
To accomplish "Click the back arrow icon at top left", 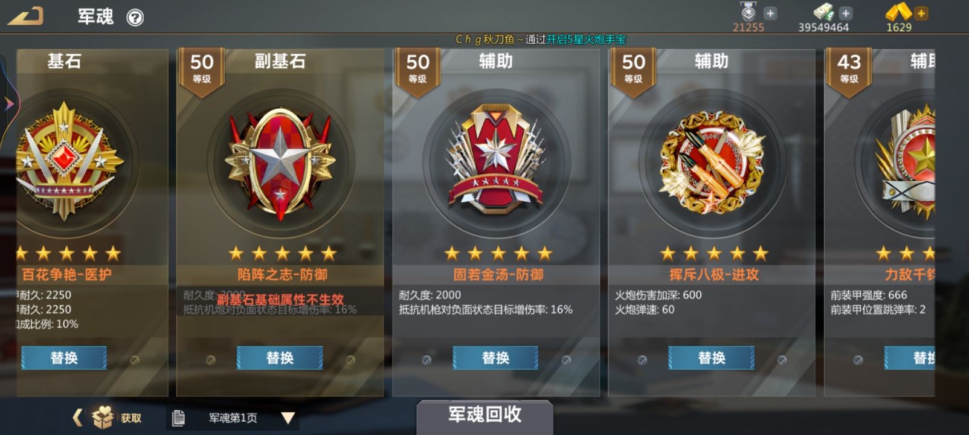I will pos(25,16).
